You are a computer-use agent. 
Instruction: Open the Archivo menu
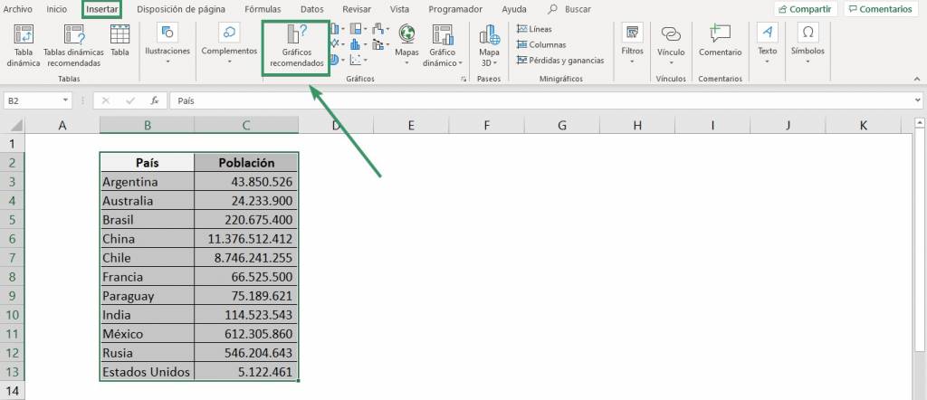pyautogui.click(x=18, y=9)
